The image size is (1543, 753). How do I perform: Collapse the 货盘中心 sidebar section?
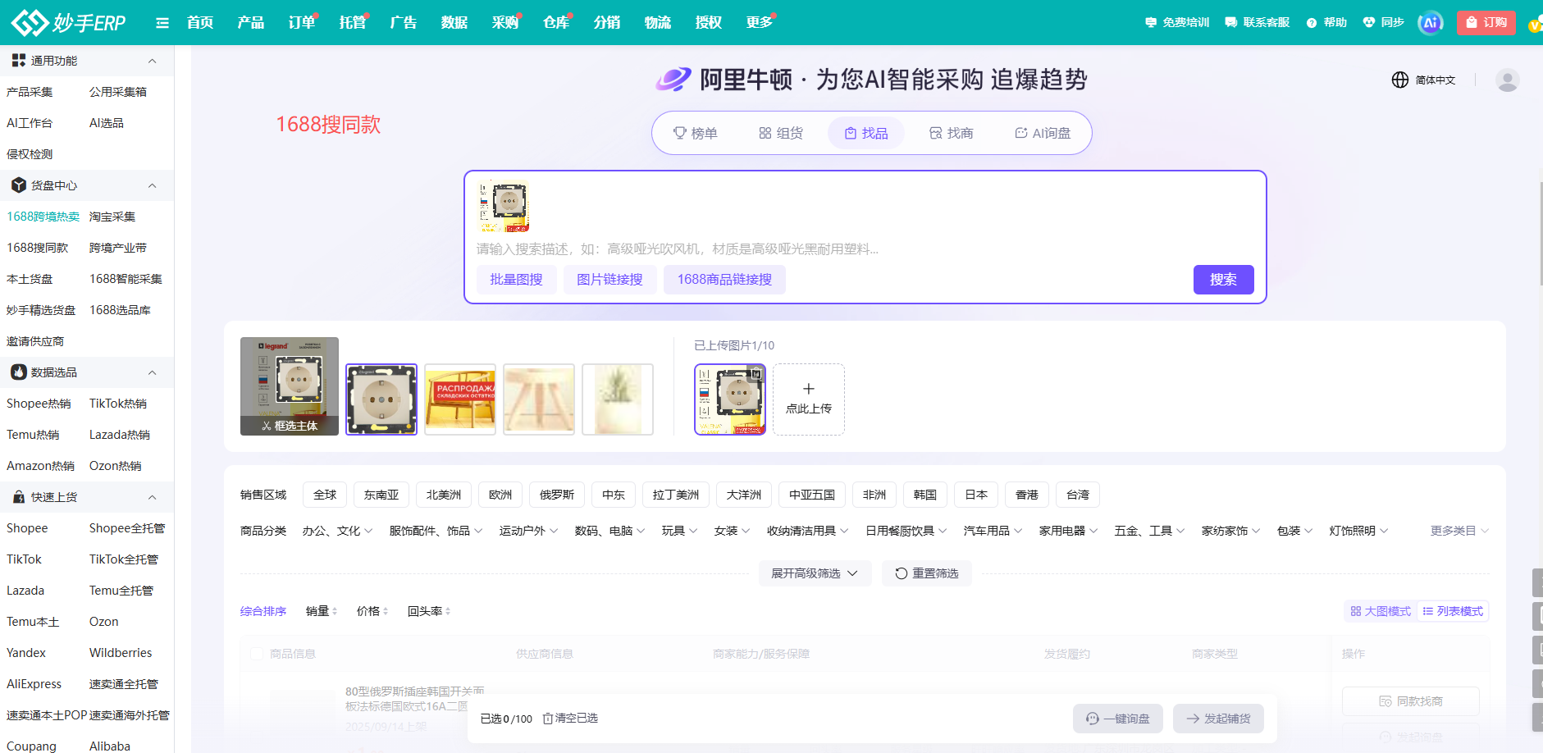pyautogui.click(x=152, y=185)
